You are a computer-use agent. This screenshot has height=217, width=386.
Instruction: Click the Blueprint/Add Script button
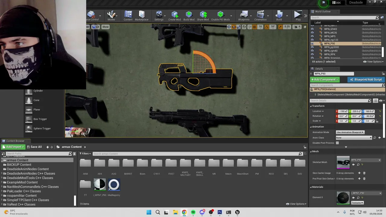[366, 80]
